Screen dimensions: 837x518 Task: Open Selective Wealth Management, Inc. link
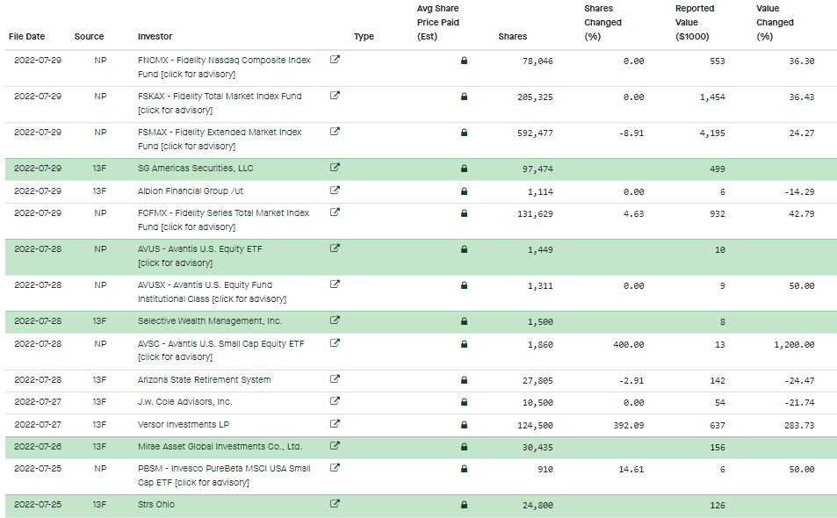(210, 320)
